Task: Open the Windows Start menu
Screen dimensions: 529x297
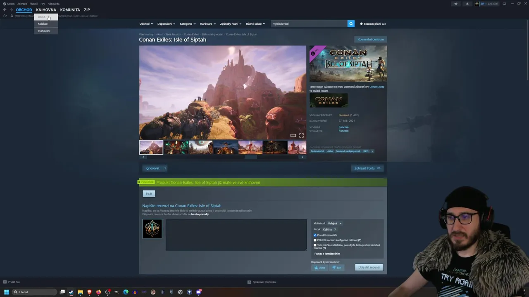Action: tap(7, 292)
